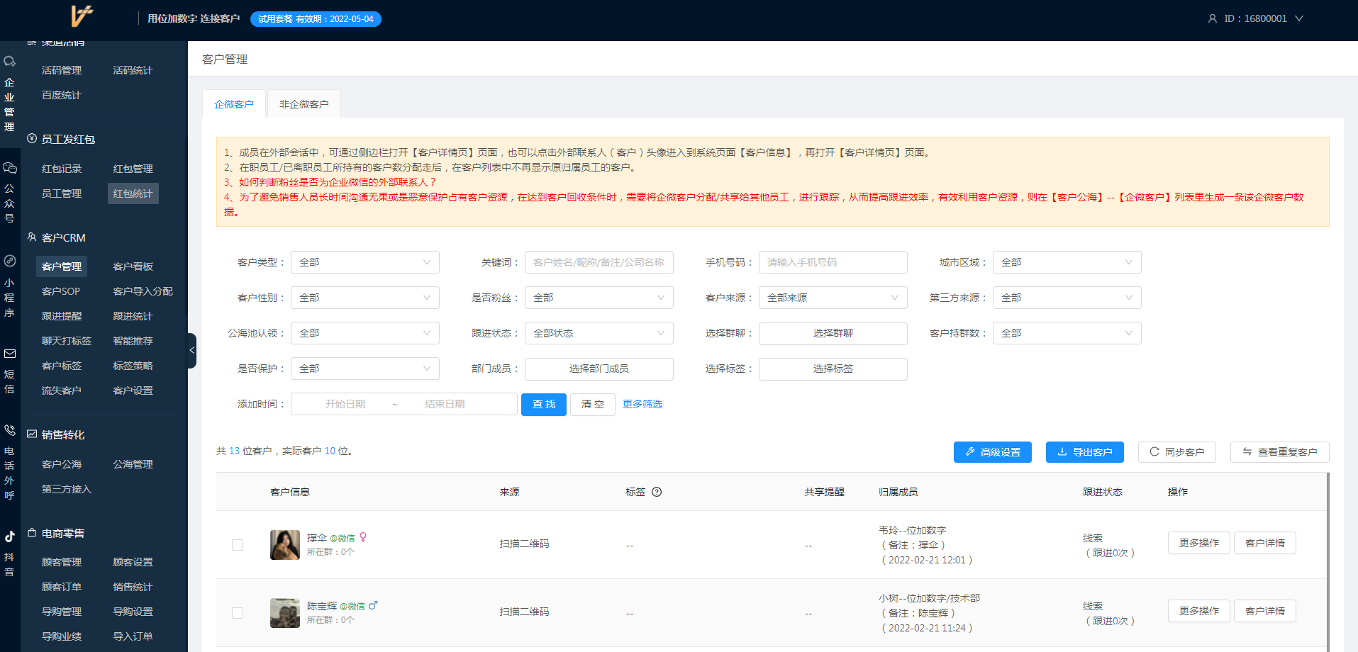This screenshot has height=652, width=1358.
Task: Switch to the 企微客户 tab
Action: (234, 104)
